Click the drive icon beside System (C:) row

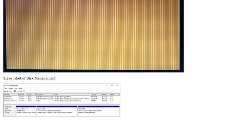click(5, 99)
